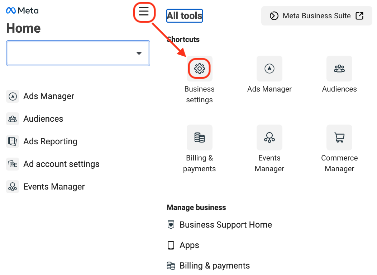Go to Audiences from sidebar label

[43, 119]
